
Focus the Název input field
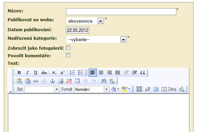pos(121,12)
